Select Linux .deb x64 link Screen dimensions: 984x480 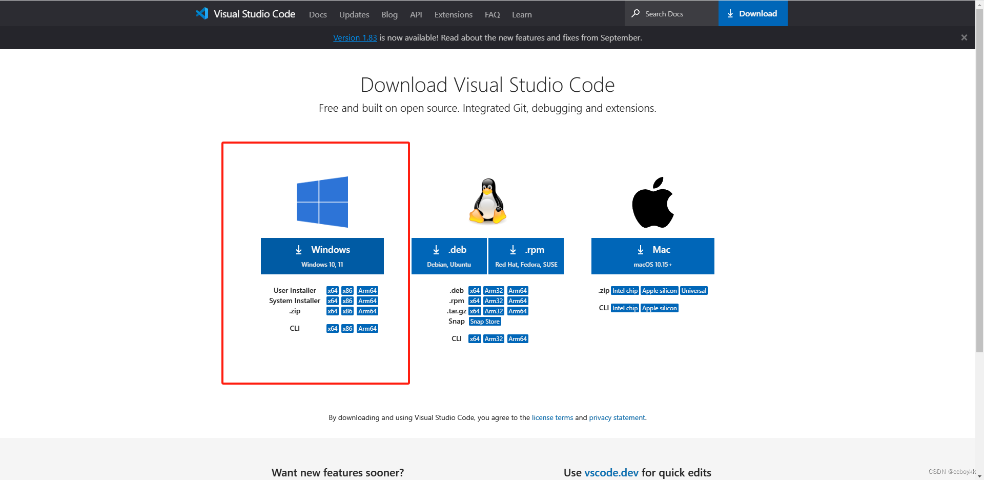(x=475, y=291)
